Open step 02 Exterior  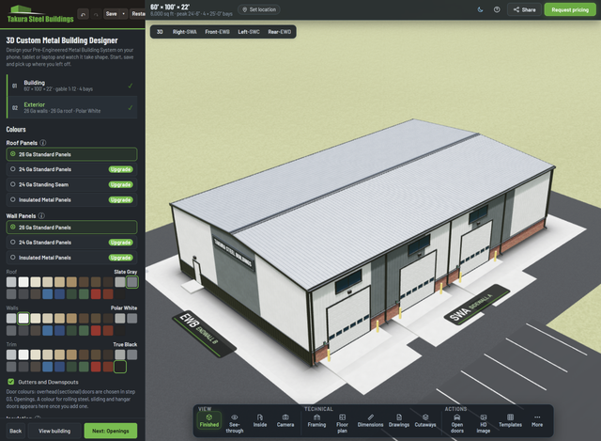72,107
